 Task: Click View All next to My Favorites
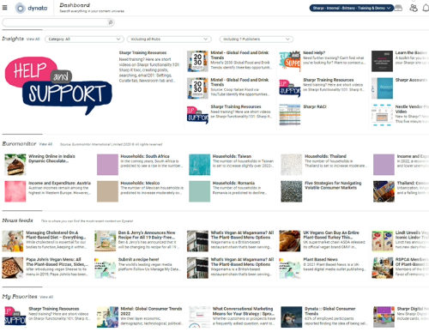click(x=46, y=297)
